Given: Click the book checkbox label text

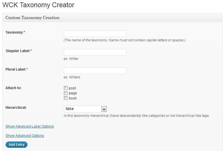Looking at the screenshot, I should point(73,98).
